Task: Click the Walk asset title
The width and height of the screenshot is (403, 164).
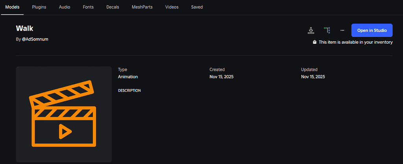Action: (x=25, y=28)
